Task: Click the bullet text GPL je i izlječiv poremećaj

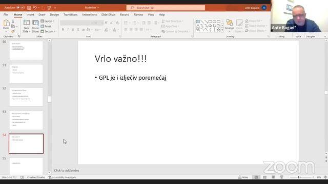Action: pos(132,78)
